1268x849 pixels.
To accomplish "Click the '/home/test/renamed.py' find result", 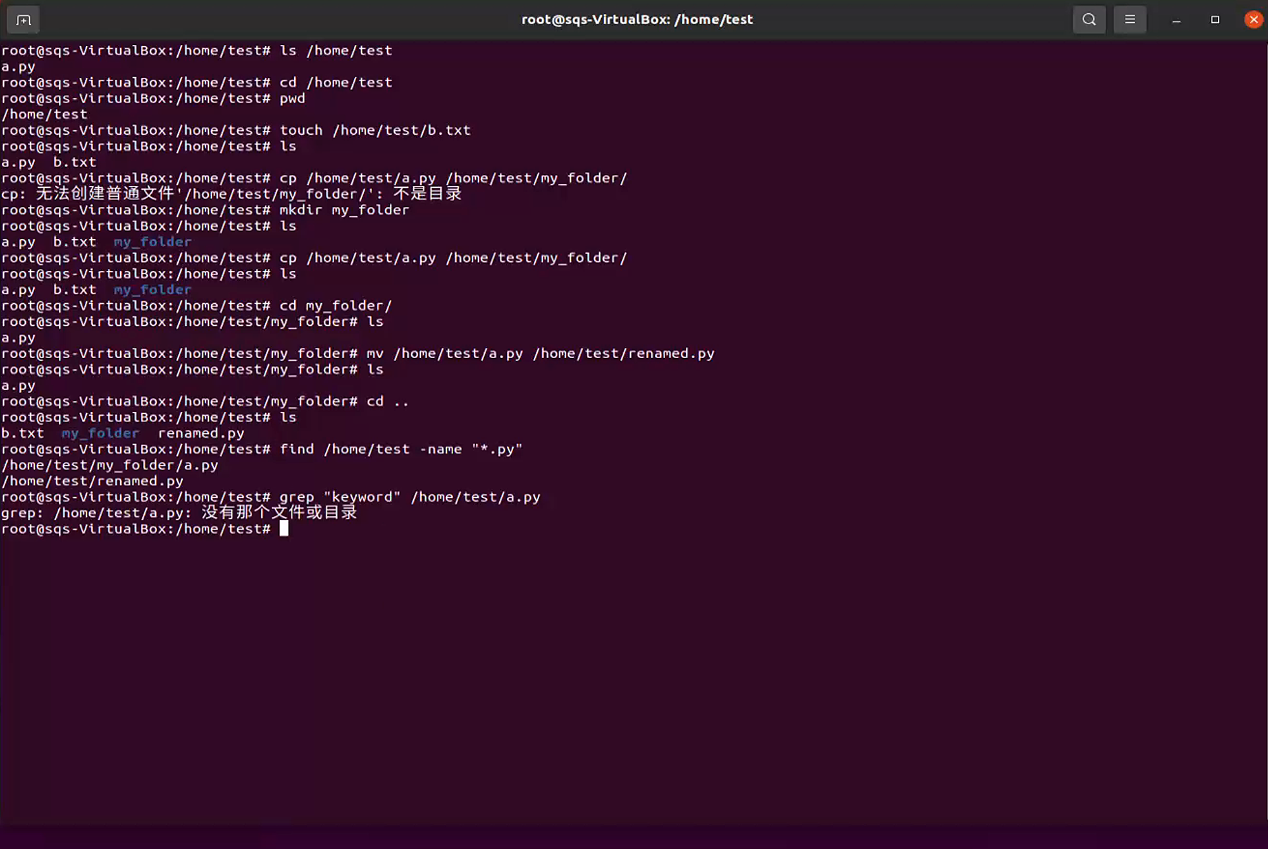I will (92, 481).
